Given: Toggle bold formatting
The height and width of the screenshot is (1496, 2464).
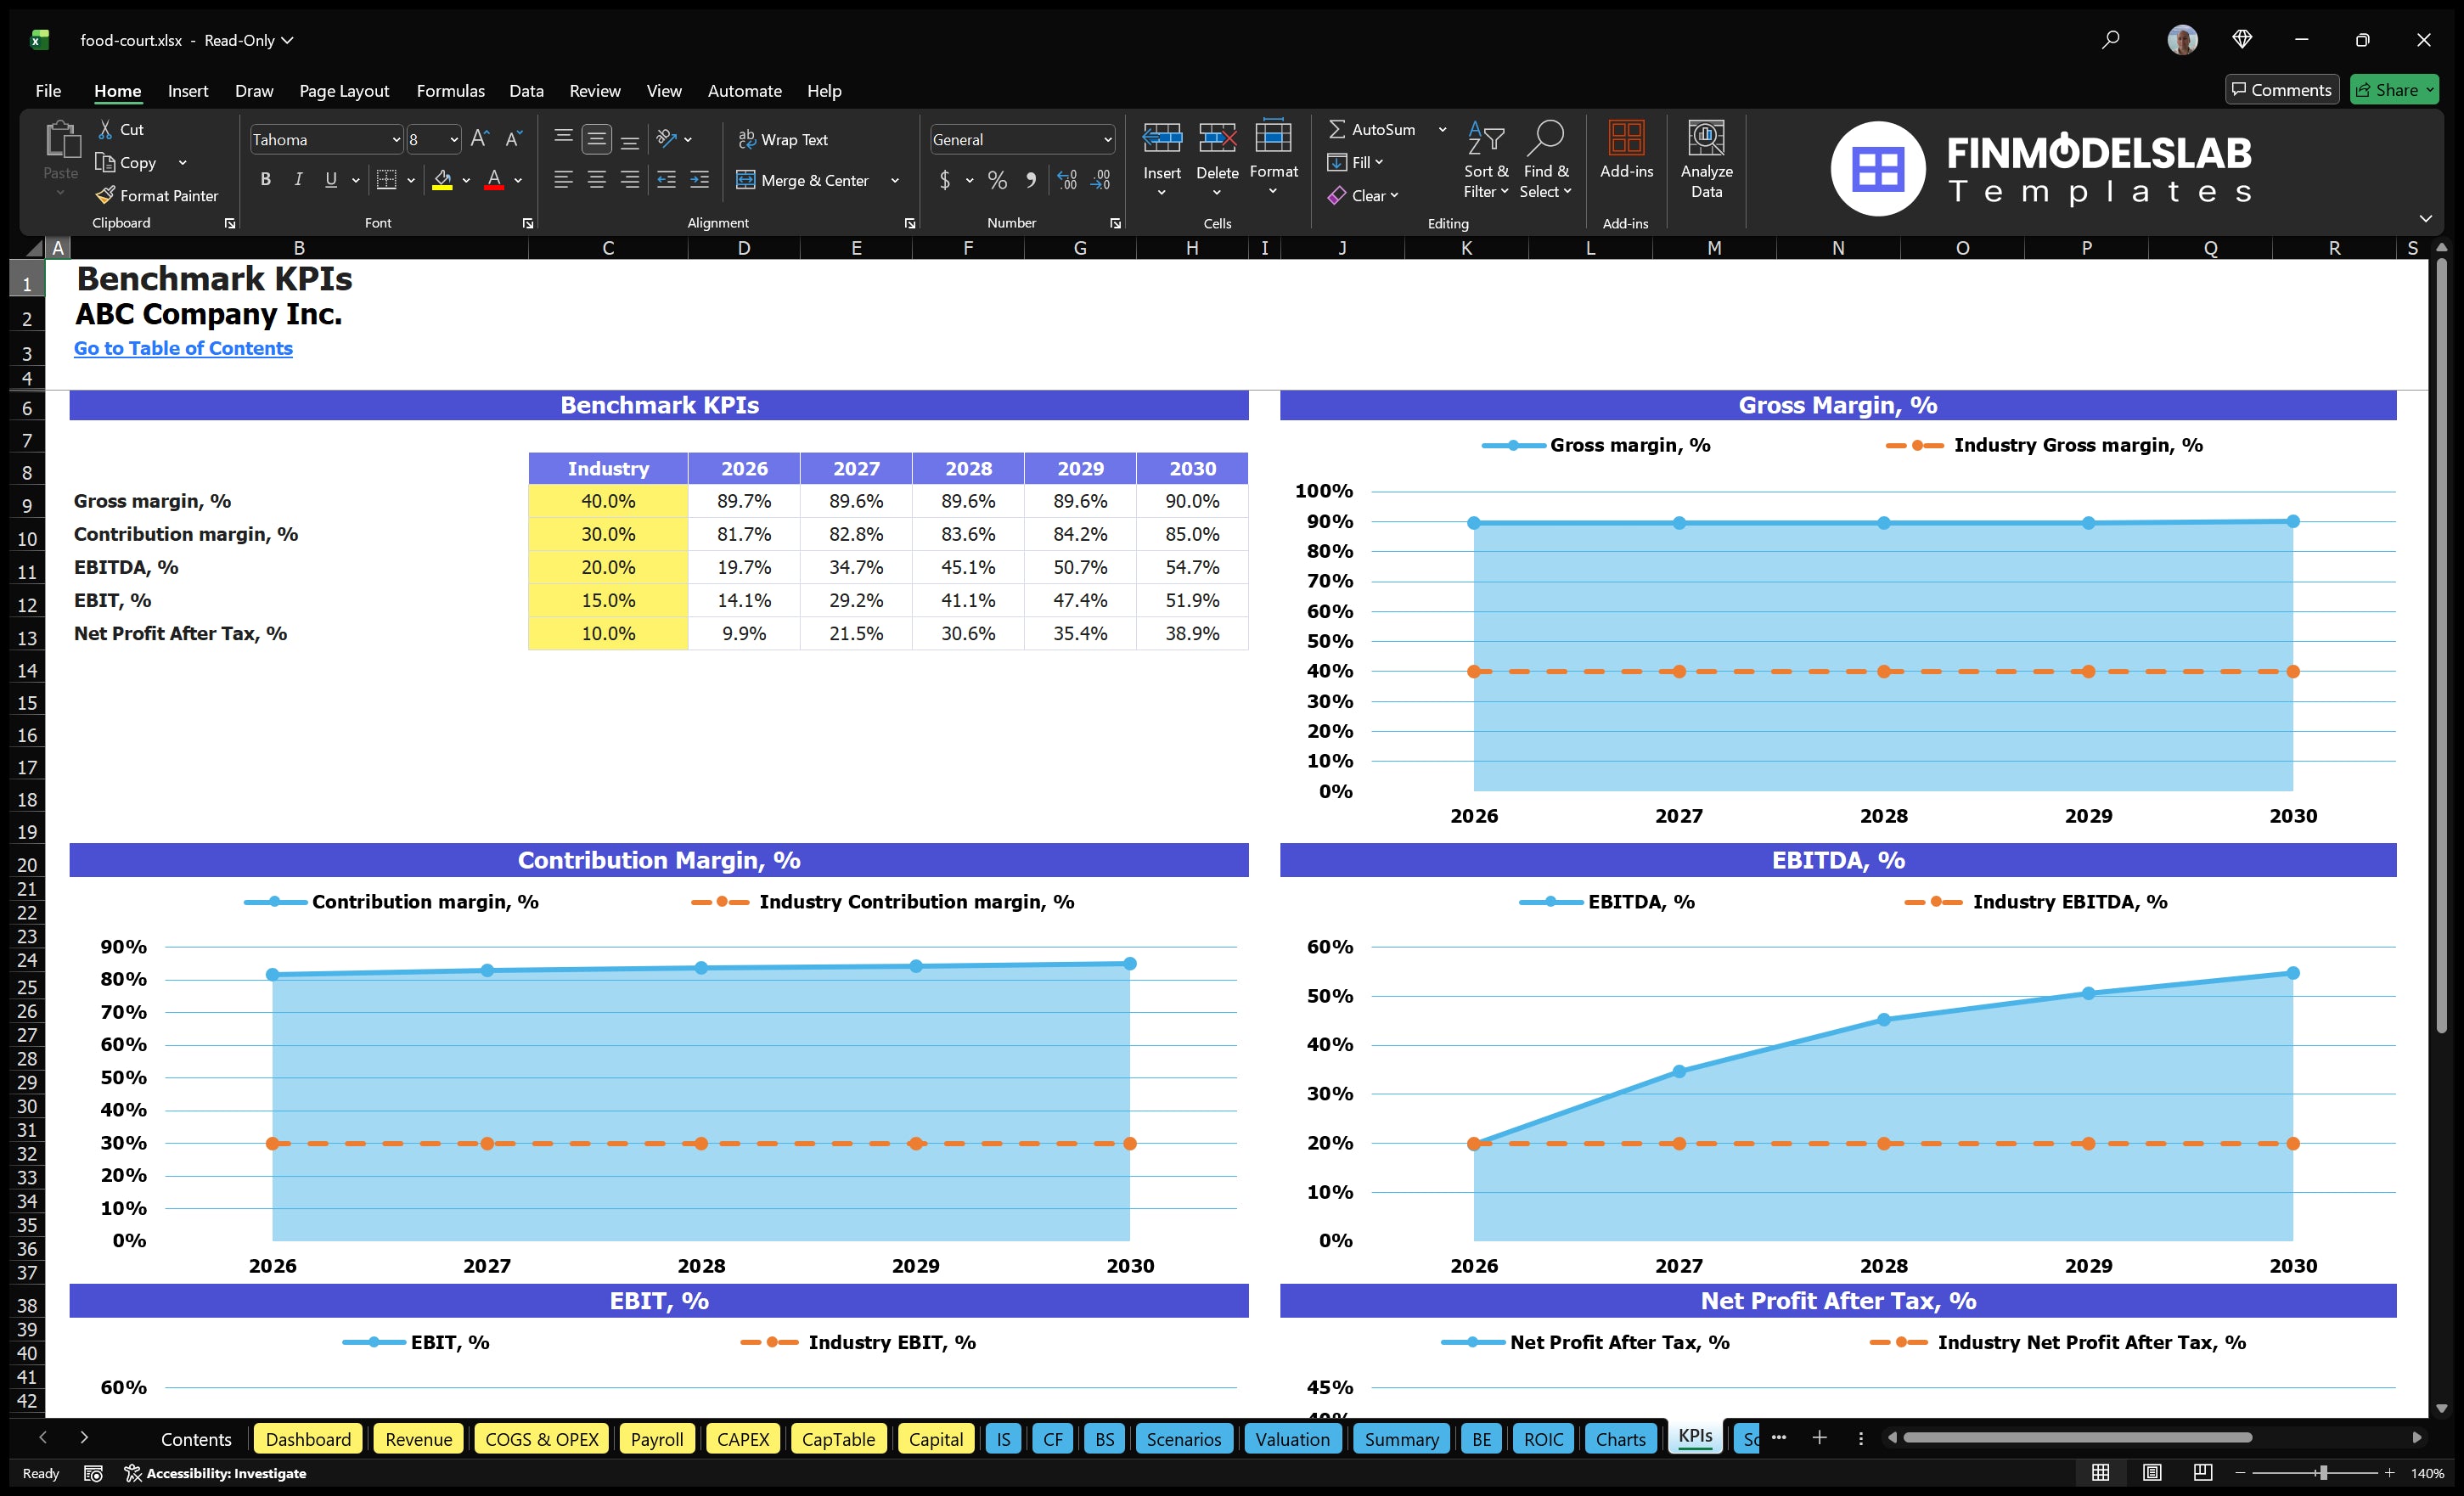Looking at the screenshot, I should click(265, 180).
